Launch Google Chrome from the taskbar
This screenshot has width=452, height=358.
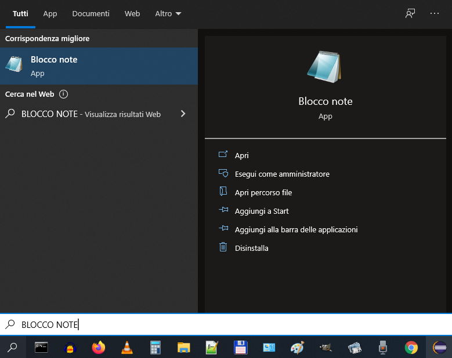coord(411,348)
